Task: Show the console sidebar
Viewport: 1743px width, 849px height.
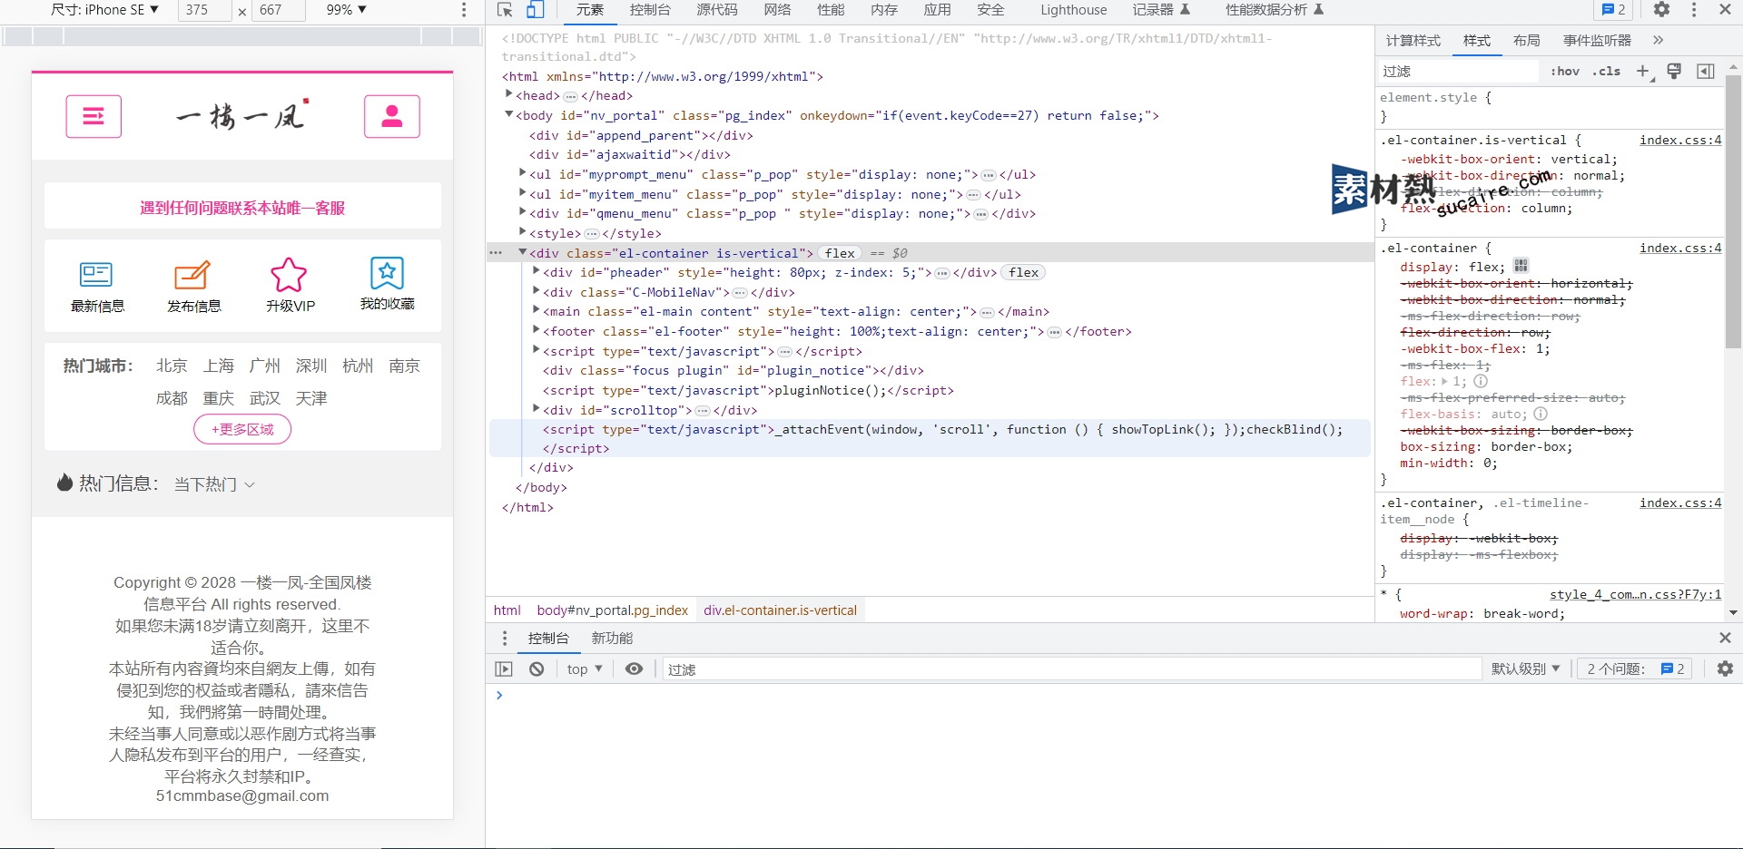Action: pos(504,668)
